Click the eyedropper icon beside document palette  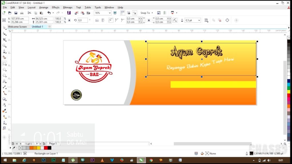tap(14, 148)
